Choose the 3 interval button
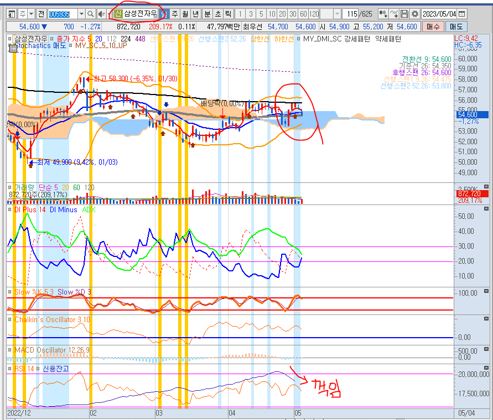 click(251, 14)
